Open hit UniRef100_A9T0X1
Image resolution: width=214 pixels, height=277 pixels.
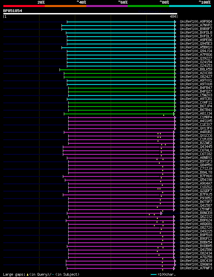(x=196, y=81)
